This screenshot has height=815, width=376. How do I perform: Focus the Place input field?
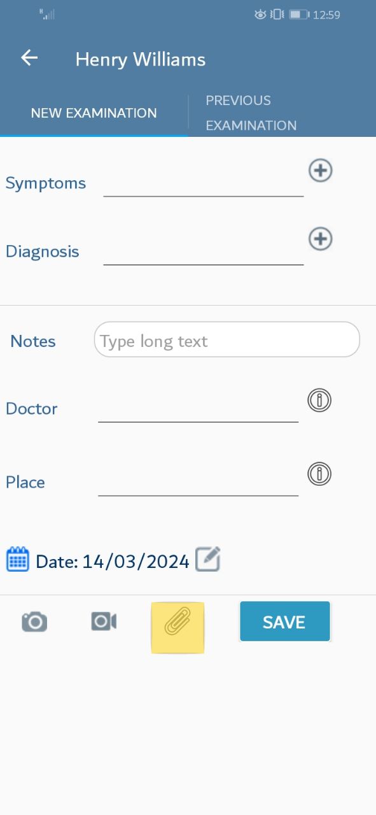click(198, 482)
